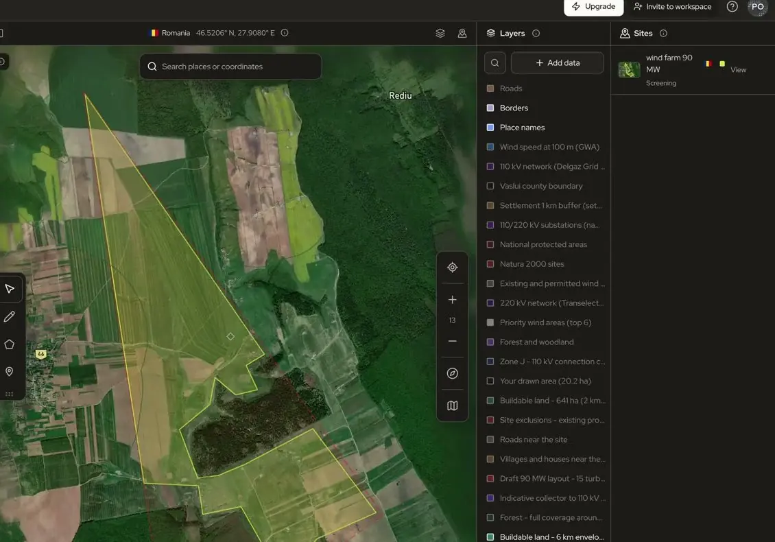Screen dimensions: 775x542
Task: Select the pencil draw tool
Action: pos(10,316)
